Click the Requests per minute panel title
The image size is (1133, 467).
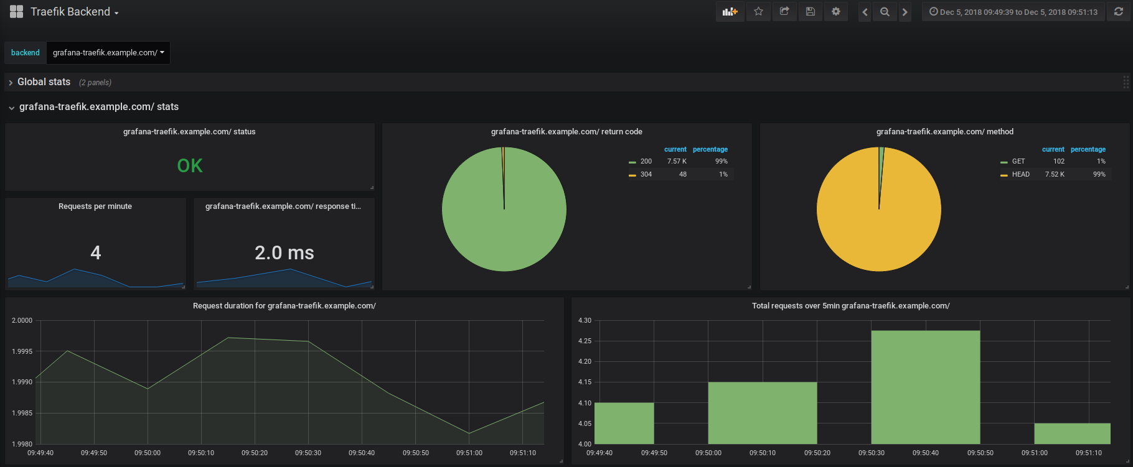coord(95,206)
